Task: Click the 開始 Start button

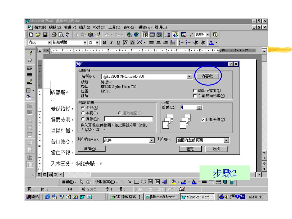Action: (x=33, y=197)
